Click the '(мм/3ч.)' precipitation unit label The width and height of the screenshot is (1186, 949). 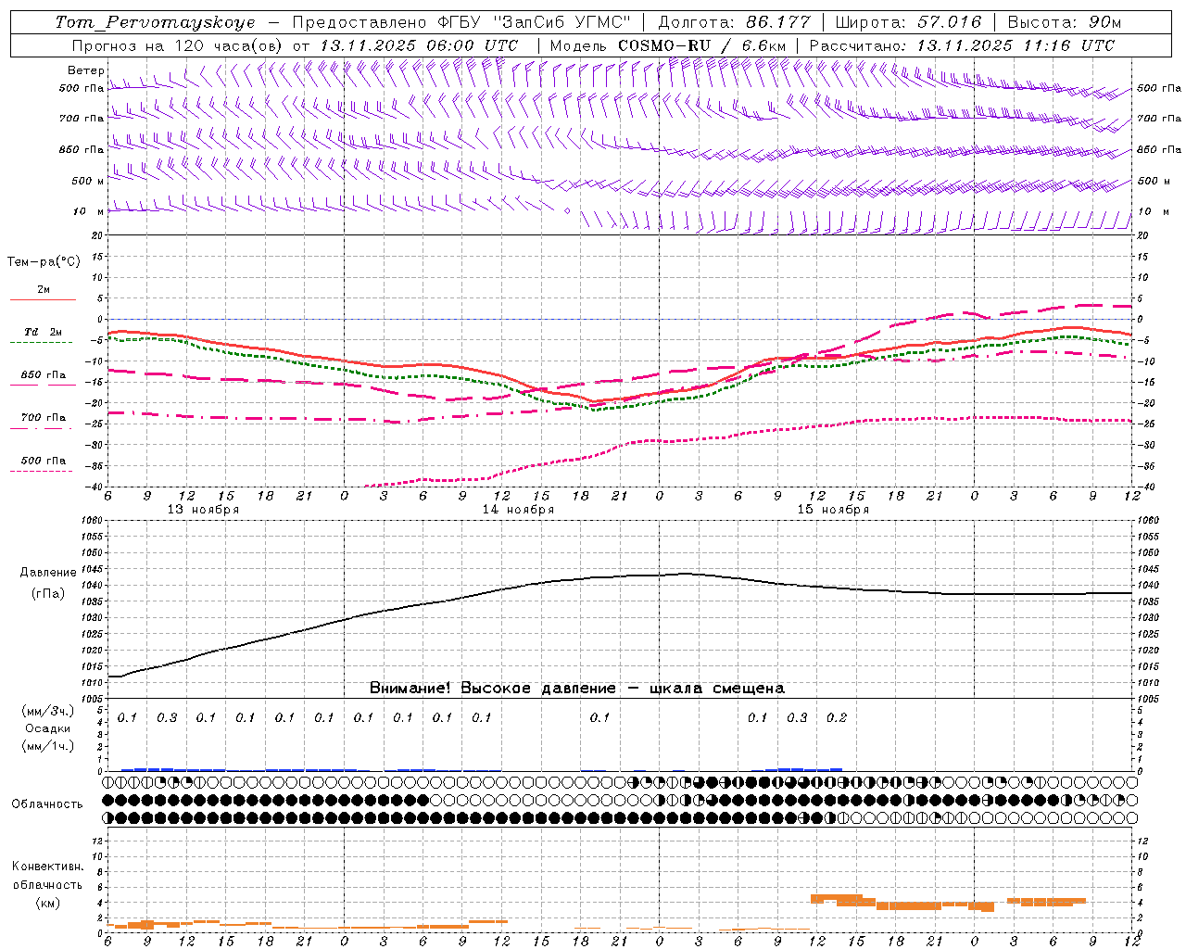click(48, 711)
